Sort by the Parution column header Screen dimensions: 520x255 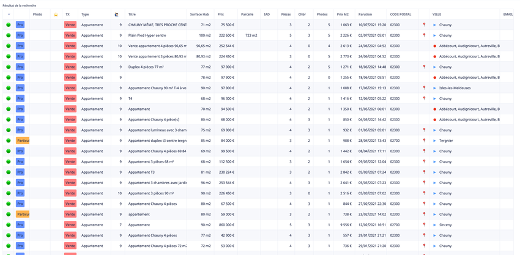click(365, 14)
